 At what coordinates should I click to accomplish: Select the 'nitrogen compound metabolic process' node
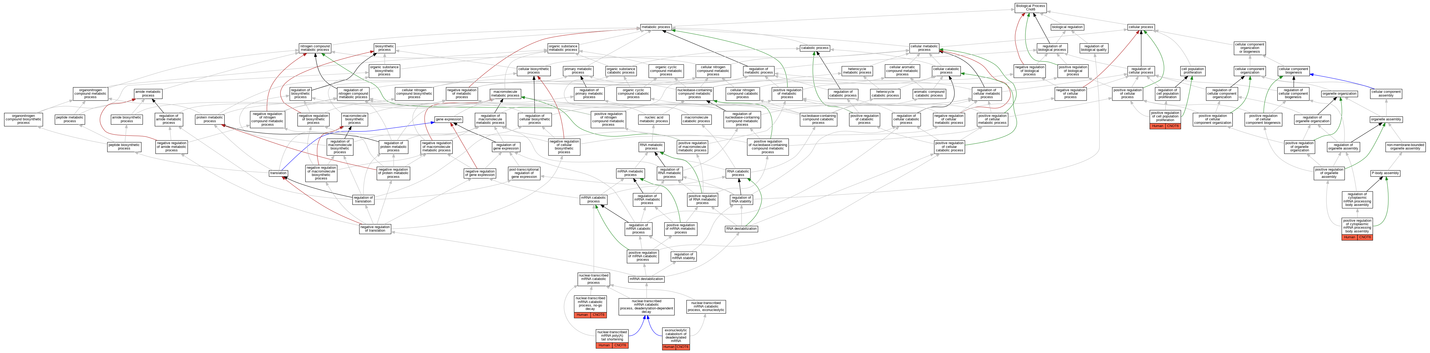pos(315,48)
